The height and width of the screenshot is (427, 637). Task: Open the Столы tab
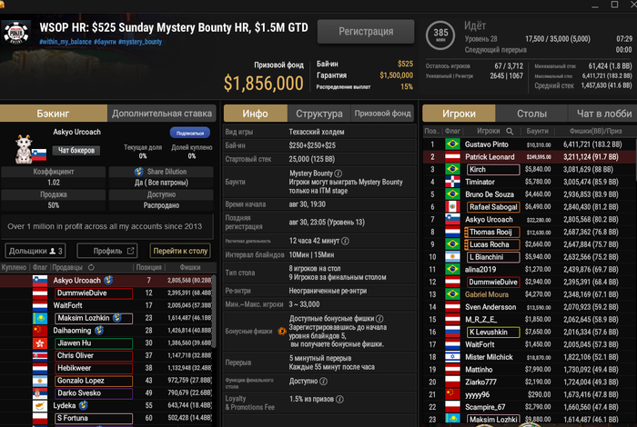click(531, 114)
